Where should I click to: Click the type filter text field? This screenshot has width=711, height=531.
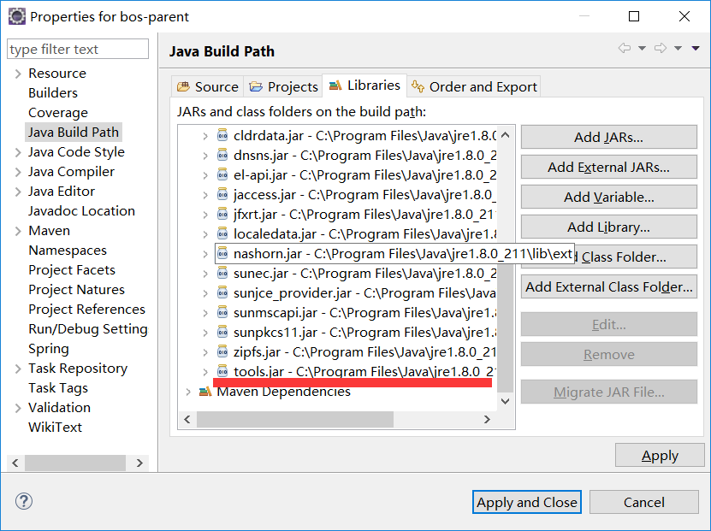point(77,49)
